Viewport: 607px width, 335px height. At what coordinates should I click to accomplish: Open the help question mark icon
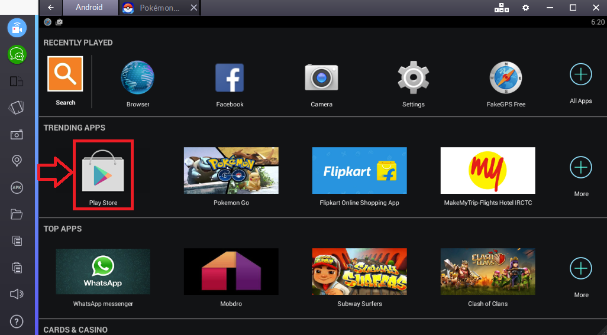pyautogui.click(x=17, y=321)
